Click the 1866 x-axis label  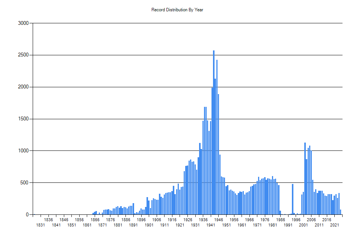[95, 220]
